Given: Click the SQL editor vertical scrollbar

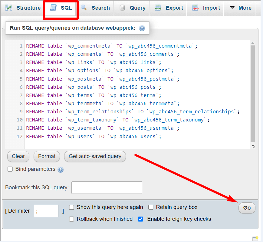Looking at the screenshot, I should tap(253, 94).
